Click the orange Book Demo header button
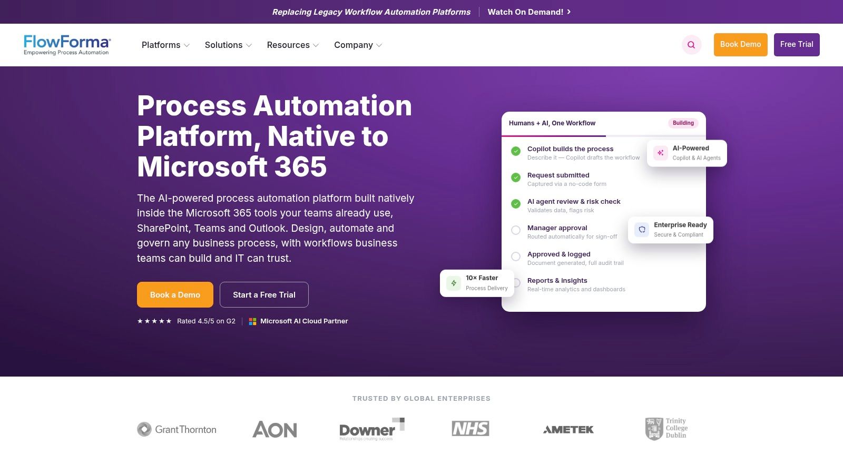The width and height of the screenshot is (843, 474). click(x=740, y=44)
